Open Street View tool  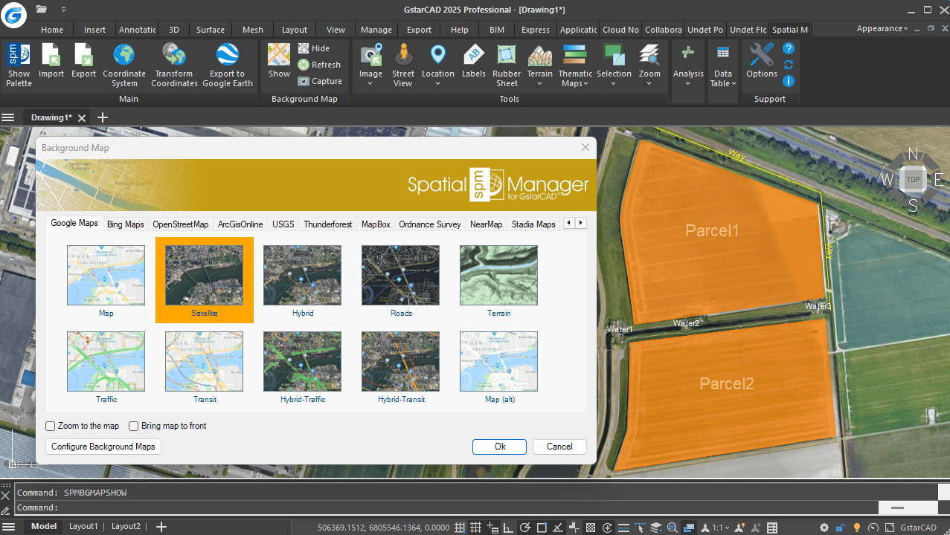403,65
